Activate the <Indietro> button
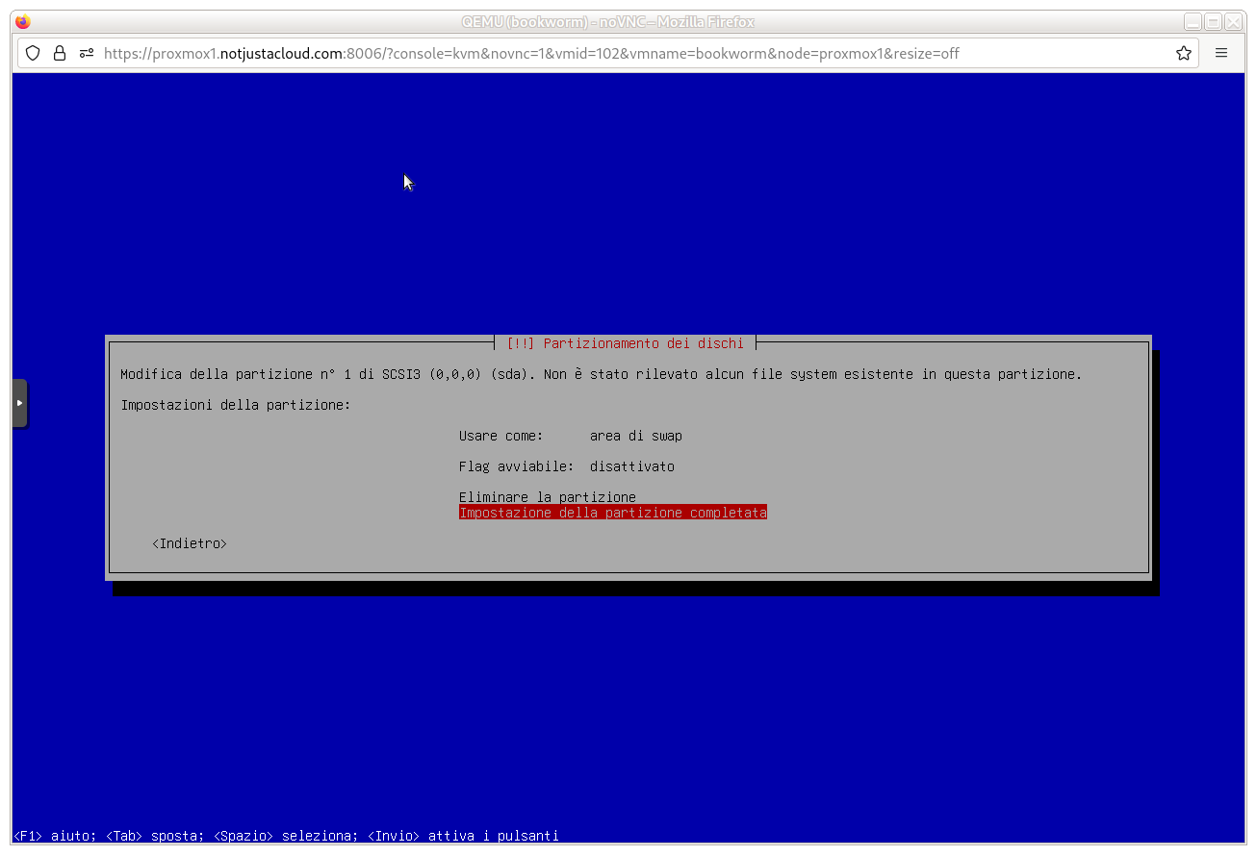The height and width of the screenshot is (855, 1257). click(190, 543)
